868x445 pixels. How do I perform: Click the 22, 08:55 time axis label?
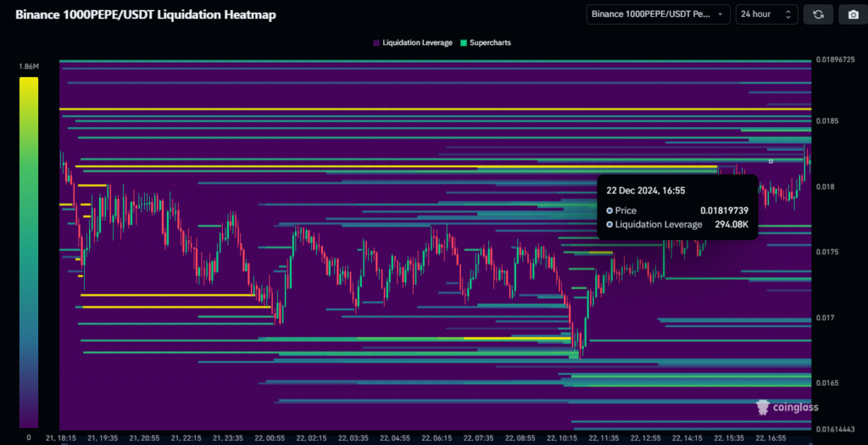(x=520, y=438)
